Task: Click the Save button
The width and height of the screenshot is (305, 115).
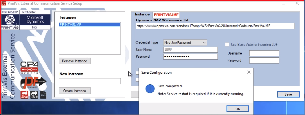Action: (x=288, y=94)
